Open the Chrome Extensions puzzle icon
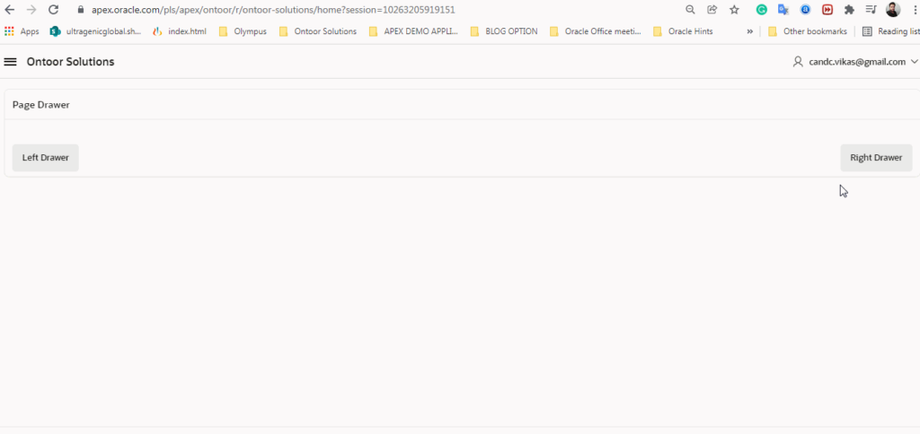The height and width of the screenshot is (434, 920). (849, 10)
